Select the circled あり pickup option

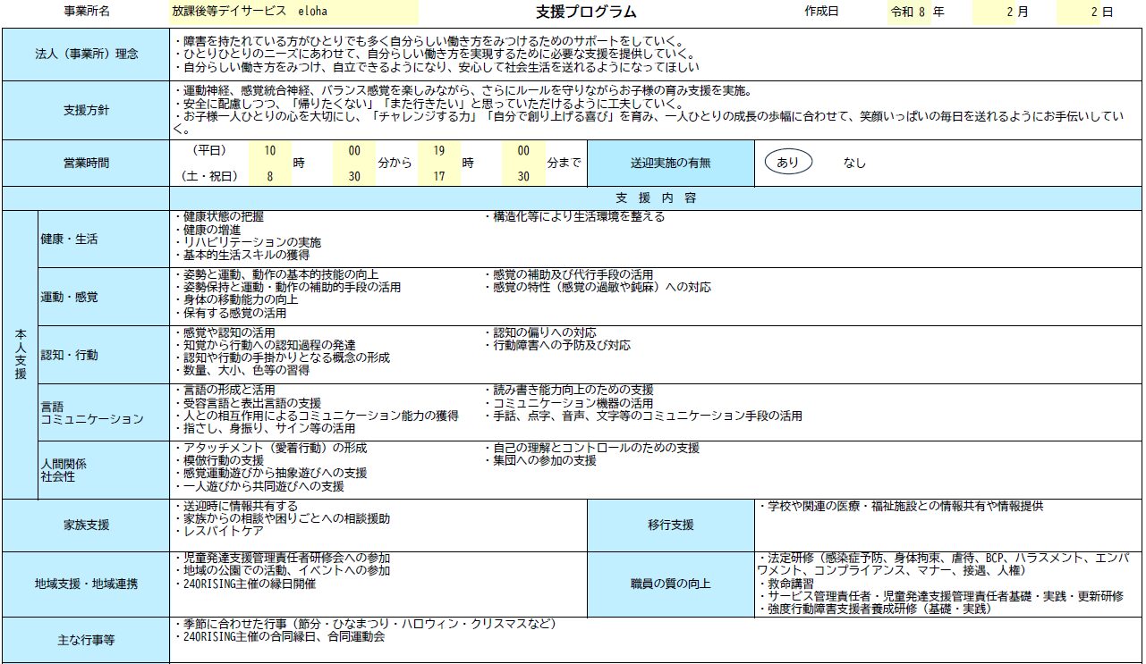787,164
